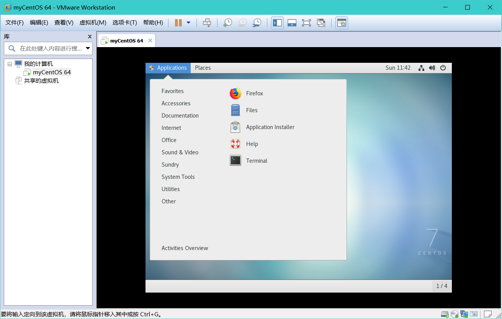
Task: Click the network status icon in CentOS
Action: (x=421, y=68)
